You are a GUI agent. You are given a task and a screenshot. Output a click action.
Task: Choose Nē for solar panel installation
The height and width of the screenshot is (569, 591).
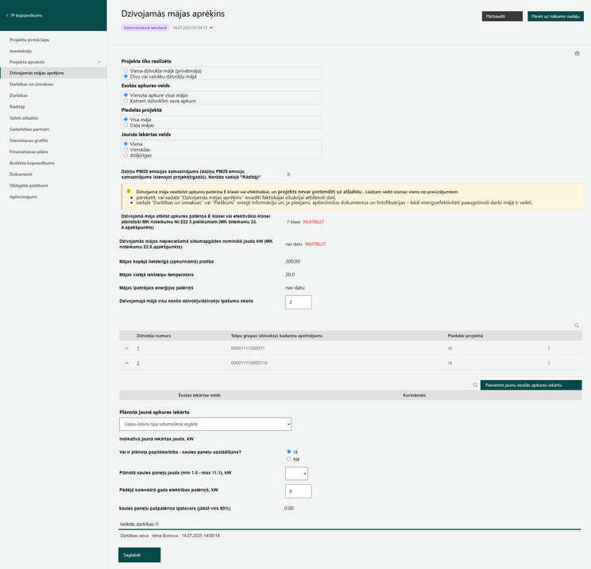pyautogui.click(x=288, y=459)
